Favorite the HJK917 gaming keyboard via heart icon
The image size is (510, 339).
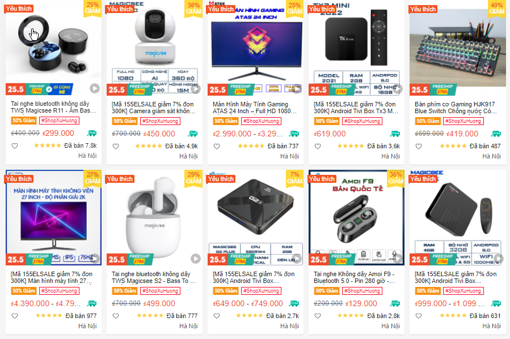point(419,147)
